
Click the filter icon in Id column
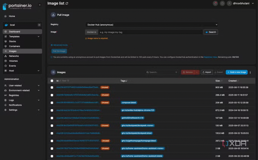tap(68, 81)
